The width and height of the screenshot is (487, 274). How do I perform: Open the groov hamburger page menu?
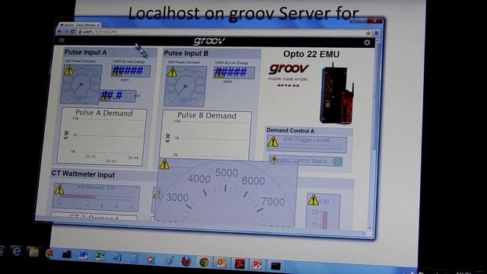pyautogui.click(x=62, y=40)
